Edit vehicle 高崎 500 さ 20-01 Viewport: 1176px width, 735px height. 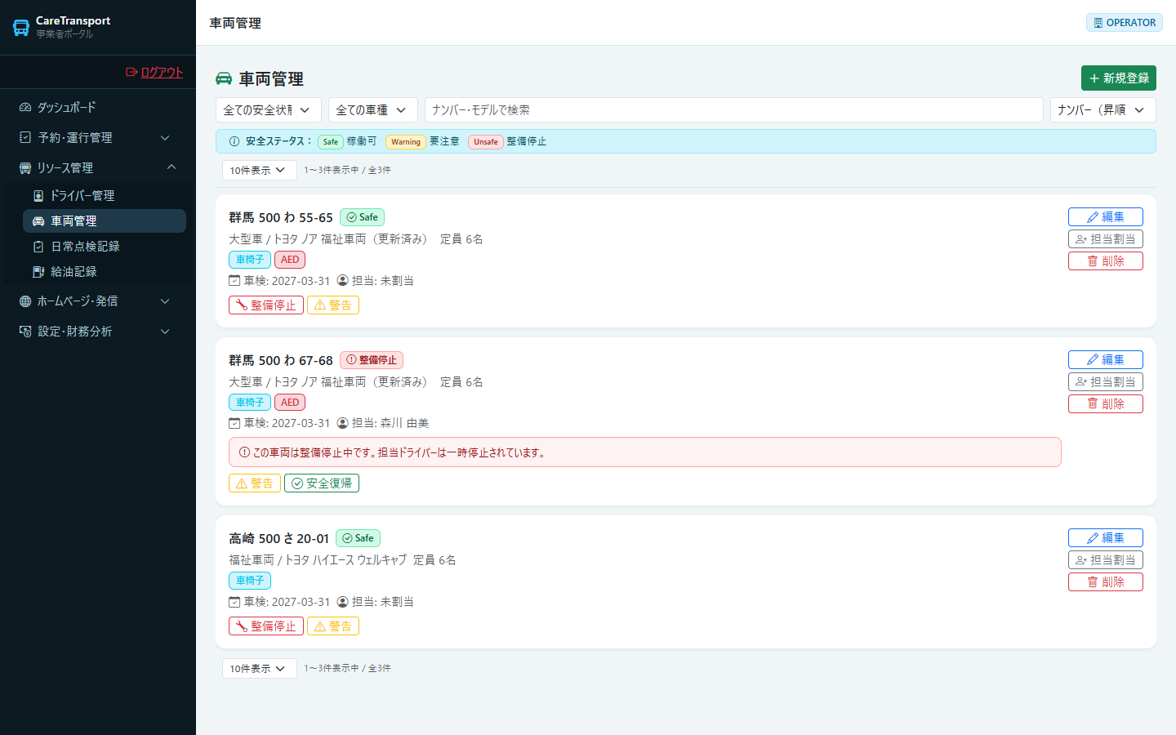[x=1106, y=537]
